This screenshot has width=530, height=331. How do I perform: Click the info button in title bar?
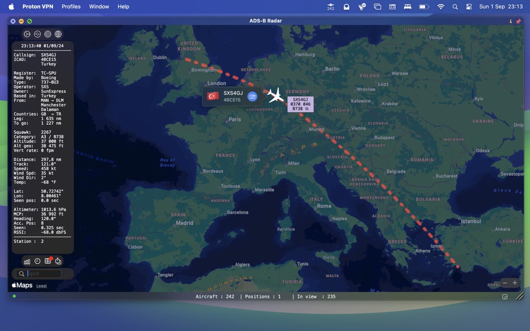tap(511, 21)
